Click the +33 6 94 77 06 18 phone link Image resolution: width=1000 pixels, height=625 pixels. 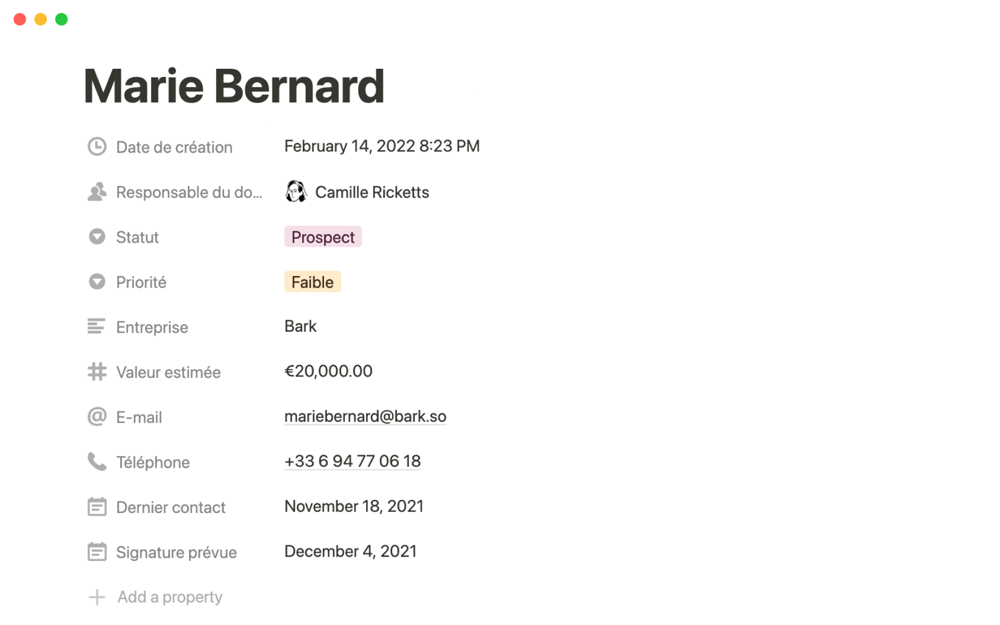353,461
